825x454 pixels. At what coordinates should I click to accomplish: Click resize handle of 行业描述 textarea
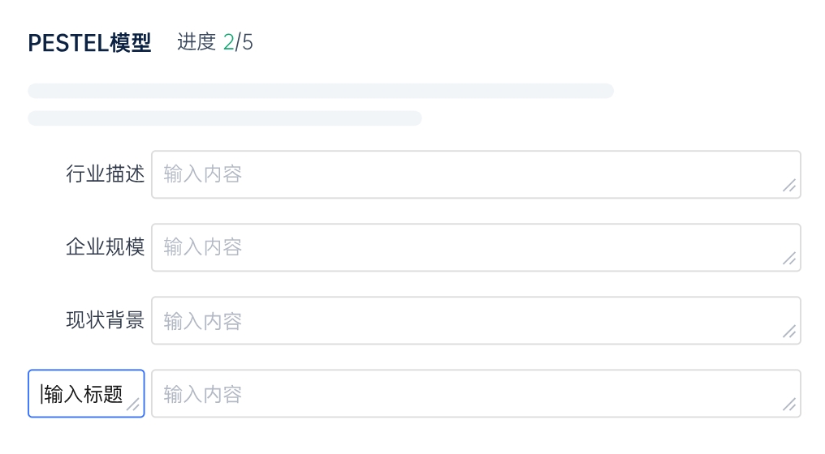(788, 186)
